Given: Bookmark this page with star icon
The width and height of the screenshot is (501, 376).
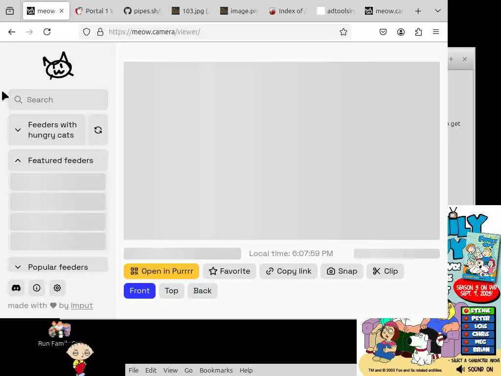Looking at the screenshot, I should tap(343, 32).
